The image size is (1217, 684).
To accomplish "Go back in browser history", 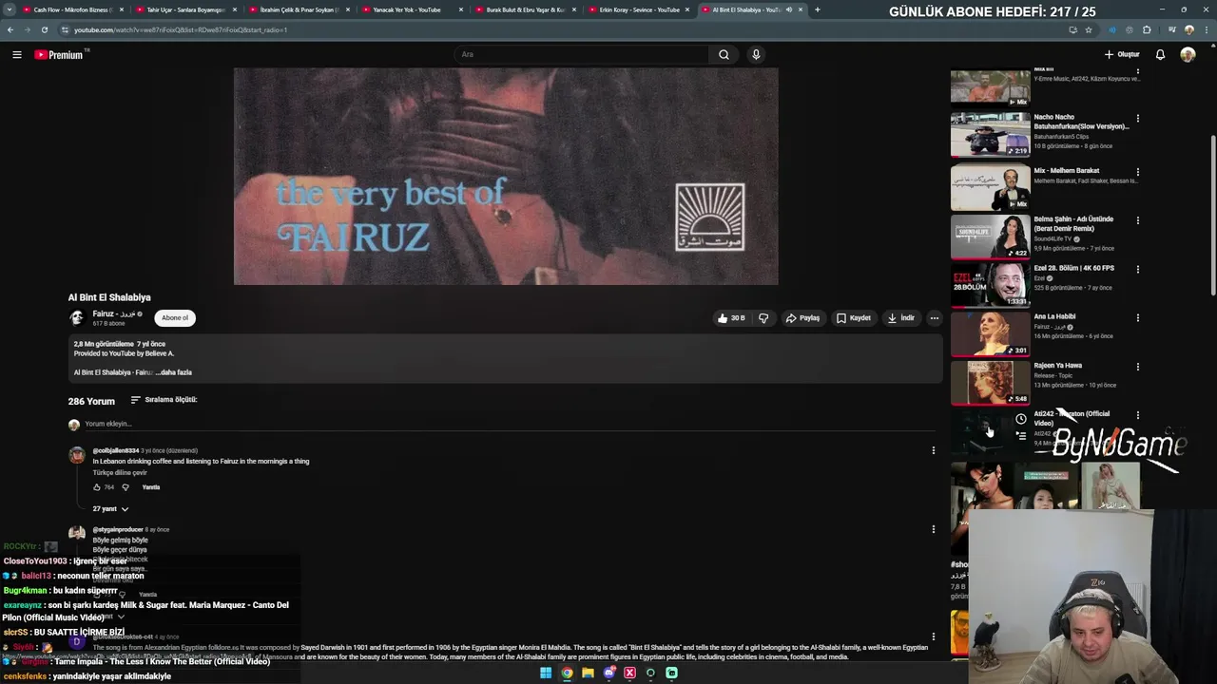I will point(10,29).
